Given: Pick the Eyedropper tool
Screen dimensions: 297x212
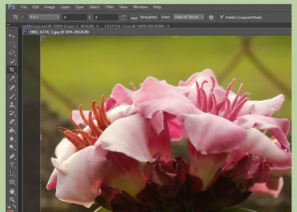Looking at the screenshot, I should [x=12, y=79].
